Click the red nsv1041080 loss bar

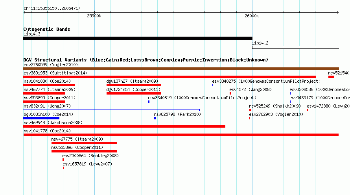(x=49, y=85)
